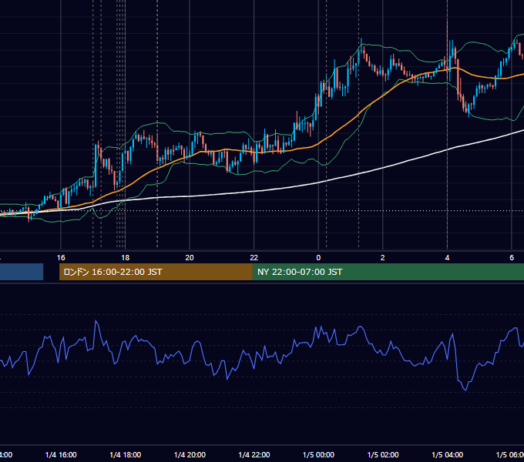Click the 22 hour label under price chart
The height and width of the screenshot is (462, 524).
tap(254, 258)
